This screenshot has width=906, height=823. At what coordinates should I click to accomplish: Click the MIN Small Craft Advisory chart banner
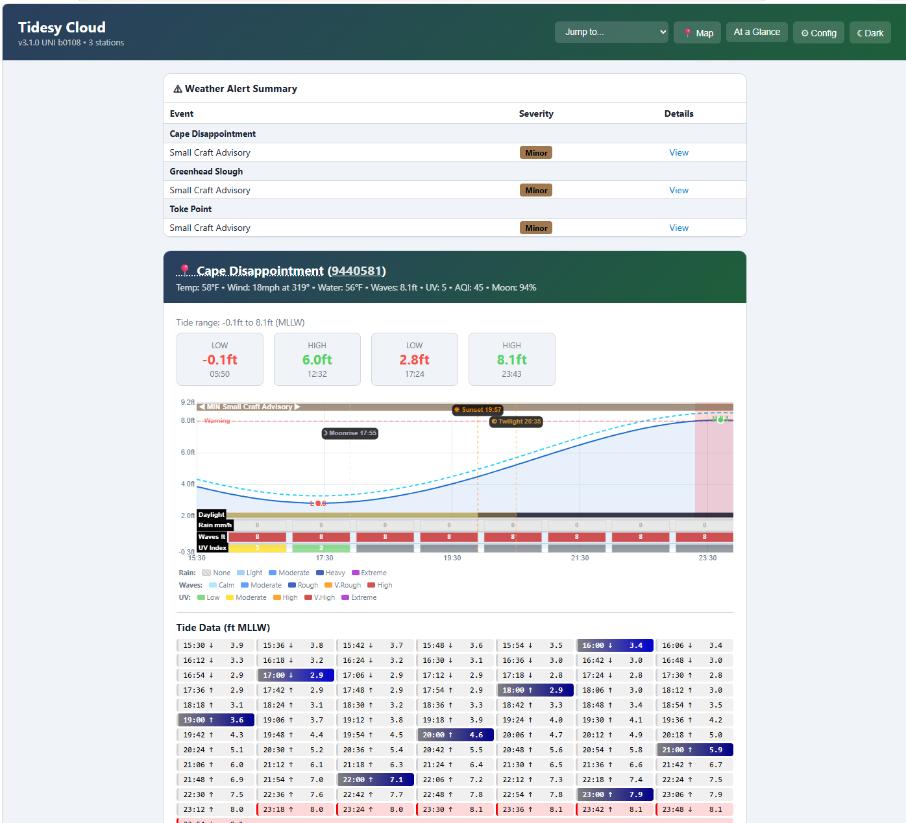(249, 407)
